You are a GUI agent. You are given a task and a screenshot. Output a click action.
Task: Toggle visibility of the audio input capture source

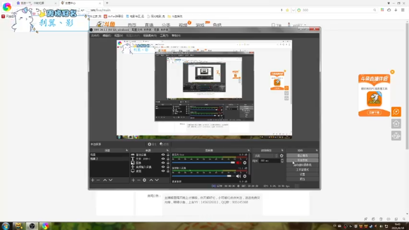pos(163,167)
